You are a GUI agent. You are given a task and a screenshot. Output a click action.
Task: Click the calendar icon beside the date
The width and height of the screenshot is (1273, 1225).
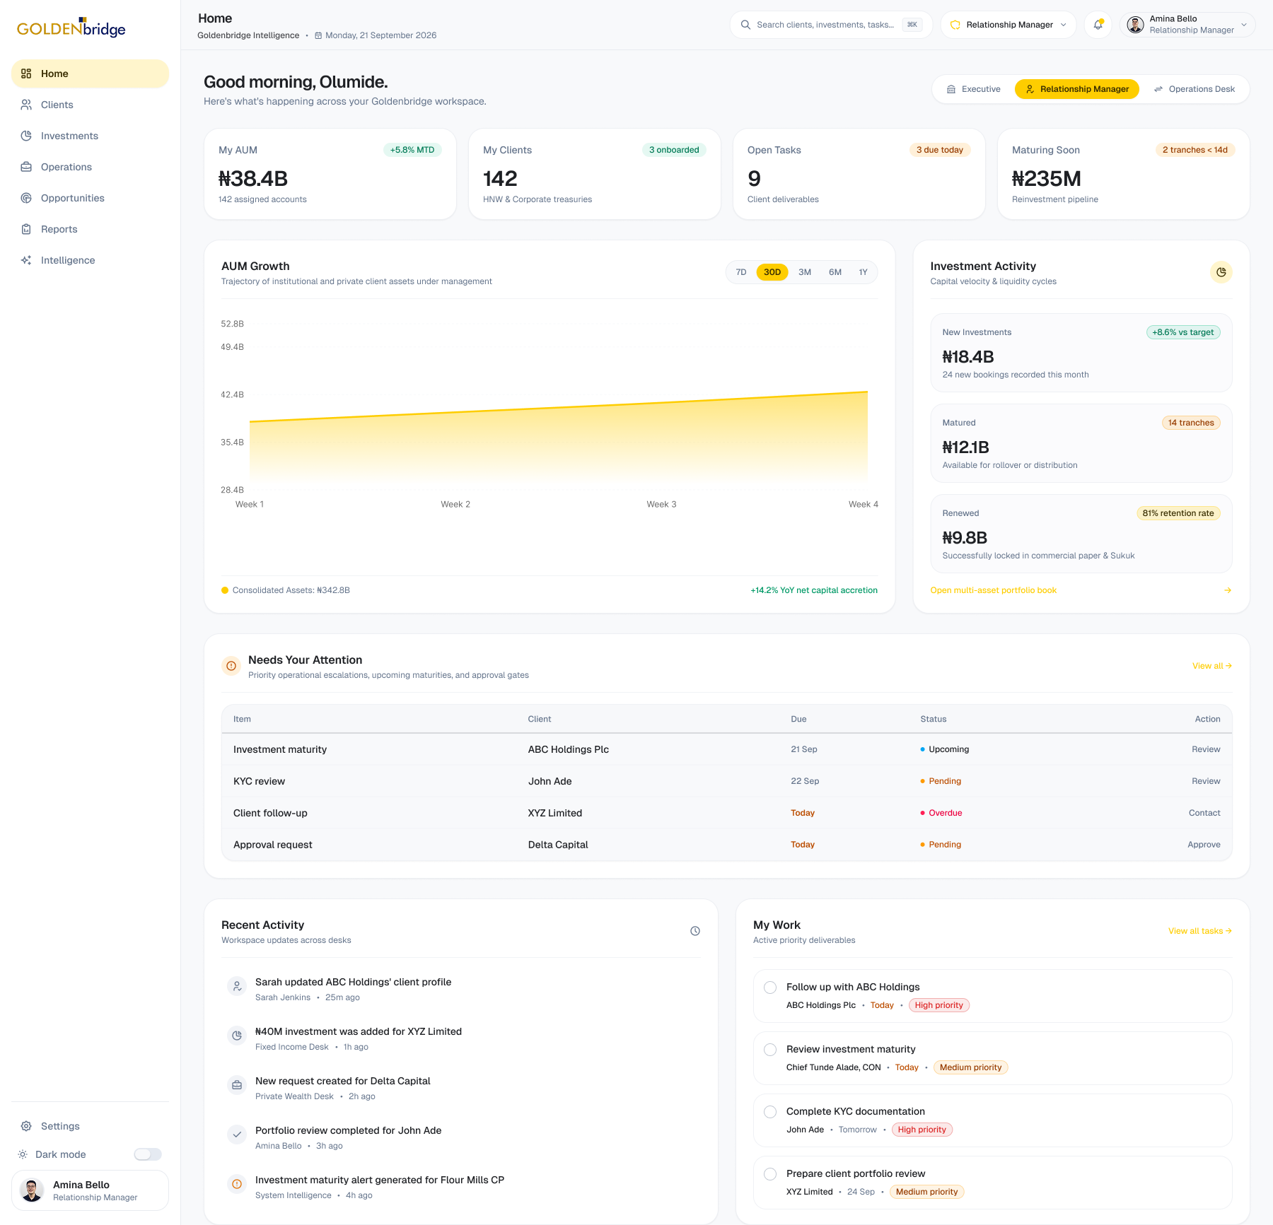point(318,35)
